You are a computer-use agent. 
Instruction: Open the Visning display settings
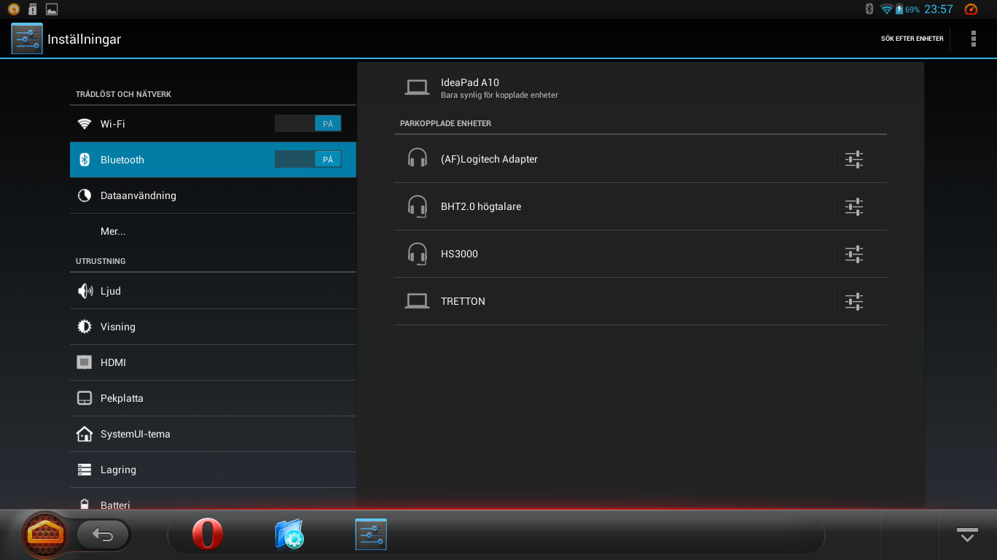(213, 327)
